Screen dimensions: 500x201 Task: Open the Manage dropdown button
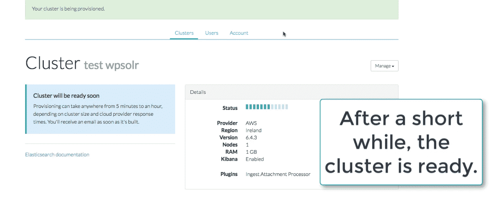(x=384, y=66)
